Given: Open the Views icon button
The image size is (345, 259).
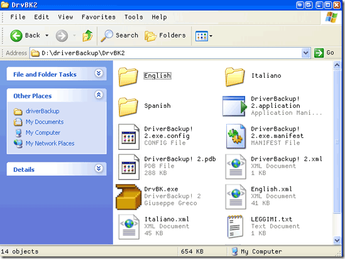Looking at the screenshot, I should click(201, 36).
